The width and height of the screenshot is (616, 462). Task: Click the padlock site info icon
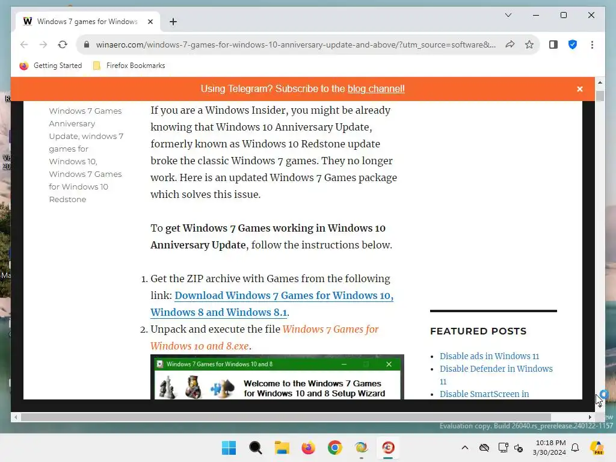tap(87, 45)
